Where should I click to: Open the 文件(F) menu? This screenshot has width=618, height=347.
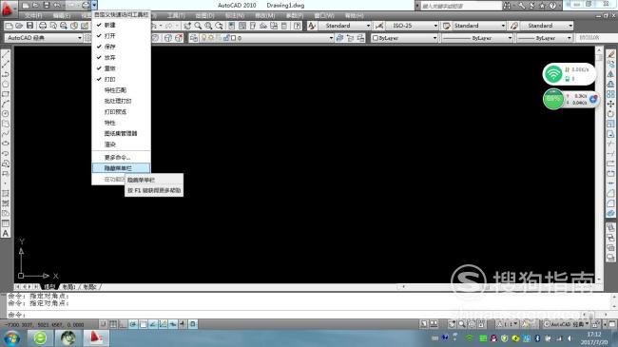[33, 16]
